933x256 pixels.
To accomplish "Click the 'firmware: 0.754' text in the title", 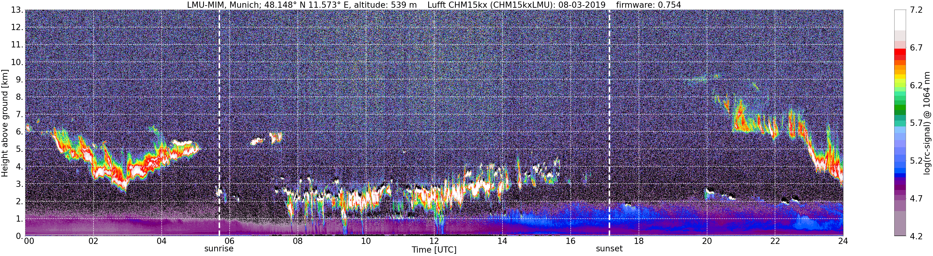I will (x=648, y=5).
